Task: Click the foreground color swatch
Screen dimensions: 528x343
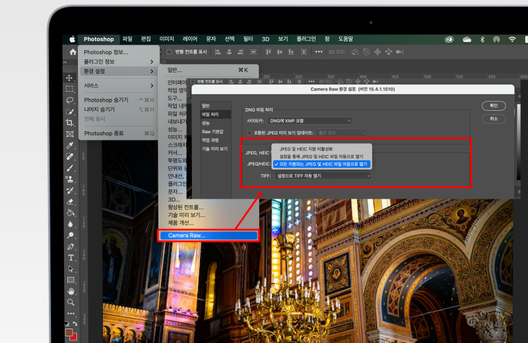Action: click(69, 332)
